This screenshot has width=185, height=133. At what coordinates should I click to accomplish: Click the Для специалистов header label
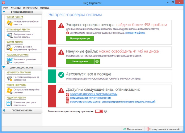point(22,68)
